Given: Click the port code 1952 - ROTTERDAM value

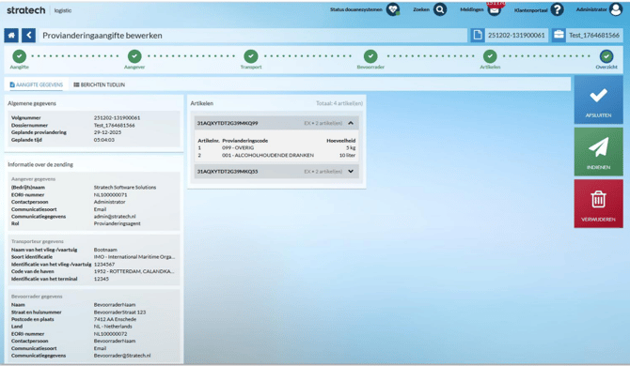Looking at the screenshot, I should click(x=134, y=271).
